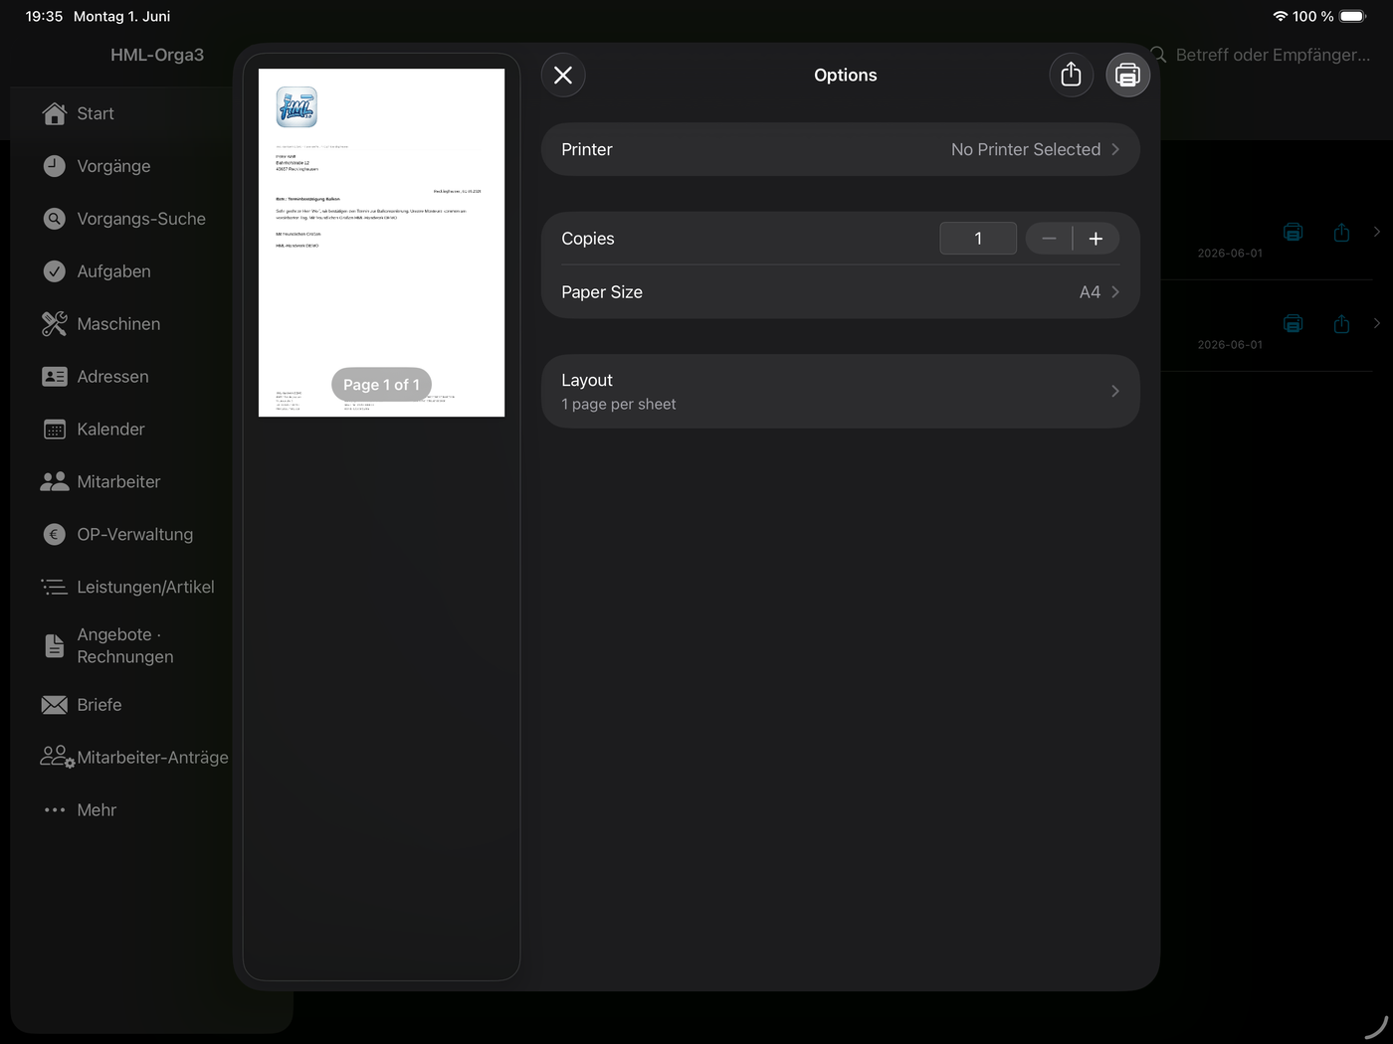Click the envelope icon beside Briefe
The height and width of the screenshot is (1044, 1393).
[x=55, y=705]
